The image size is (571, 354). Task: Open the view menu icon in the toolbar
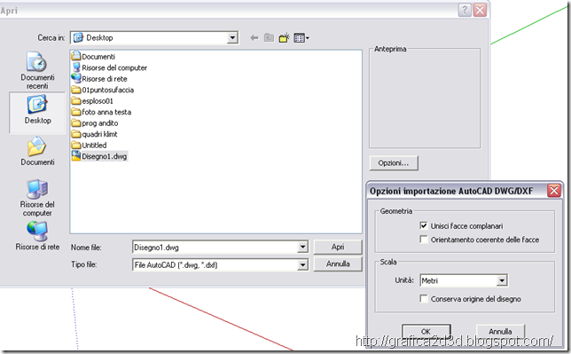pos(301,37)
